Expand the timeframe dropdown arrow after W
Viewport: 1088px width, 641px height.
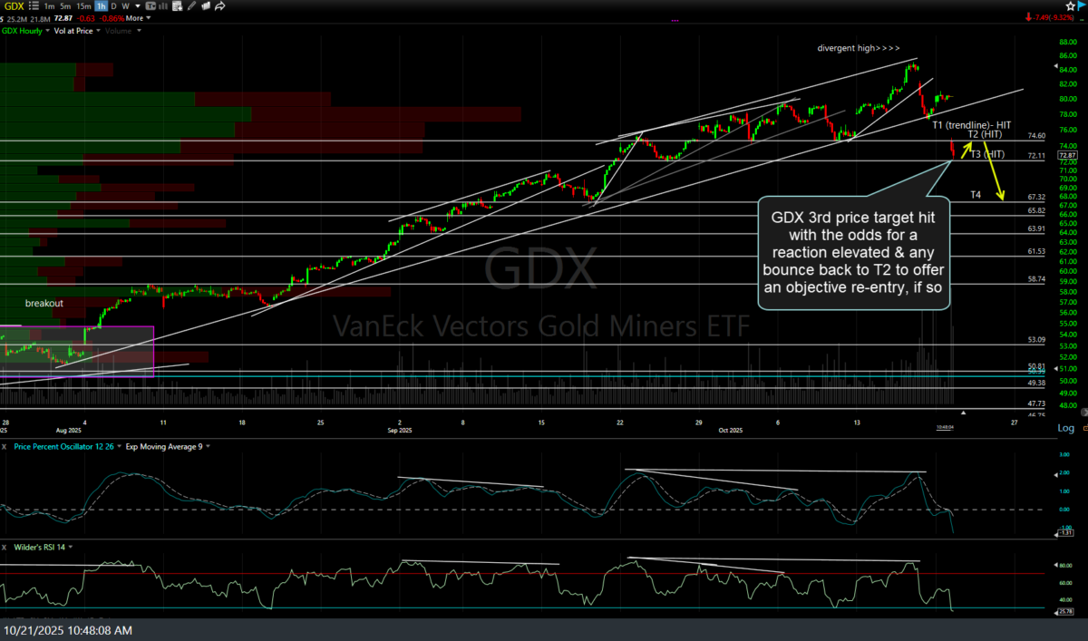pos(136,6)
